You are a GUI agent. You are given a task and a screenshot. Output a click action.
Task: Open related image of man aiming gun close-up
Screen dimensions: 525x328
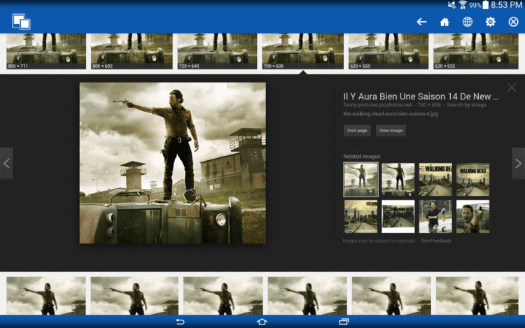click(x=472, y=216)
